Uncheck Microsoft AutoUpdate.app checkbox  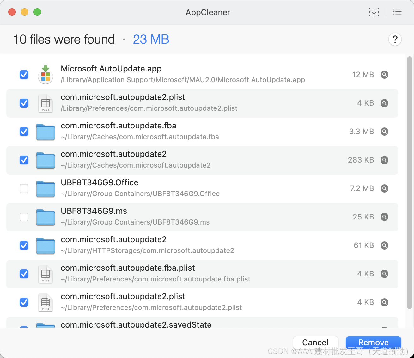click(x=24, y=75)
